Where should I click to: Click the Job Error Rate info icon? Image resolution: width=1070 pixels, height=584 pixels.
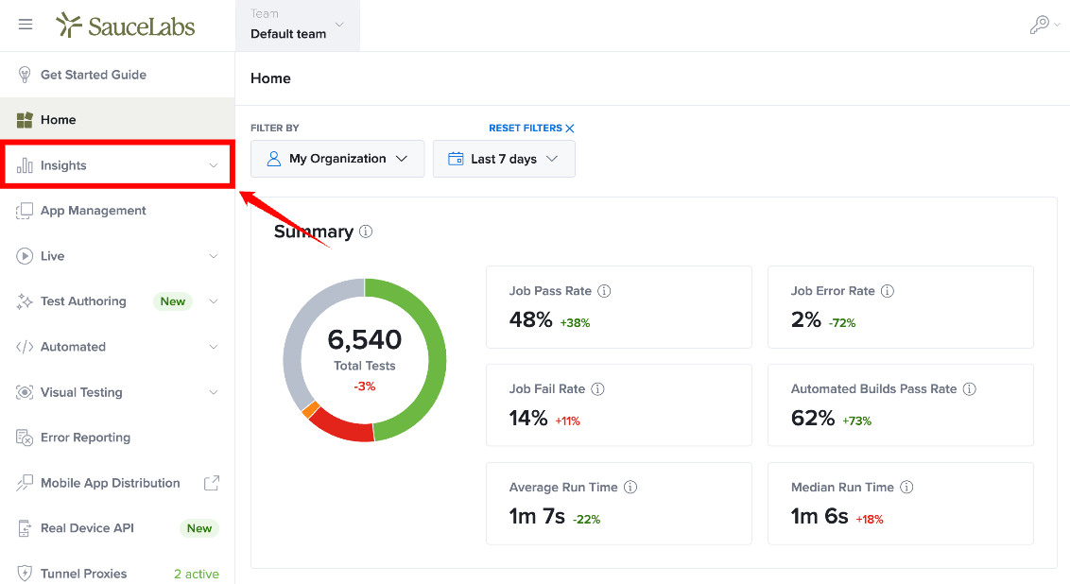point(888,291)
